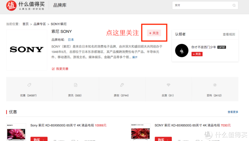Click the 什么值得买 site name text

click(31, 4)
